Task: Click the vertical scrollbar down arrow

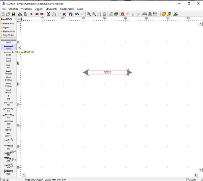Action: [201, 169]
